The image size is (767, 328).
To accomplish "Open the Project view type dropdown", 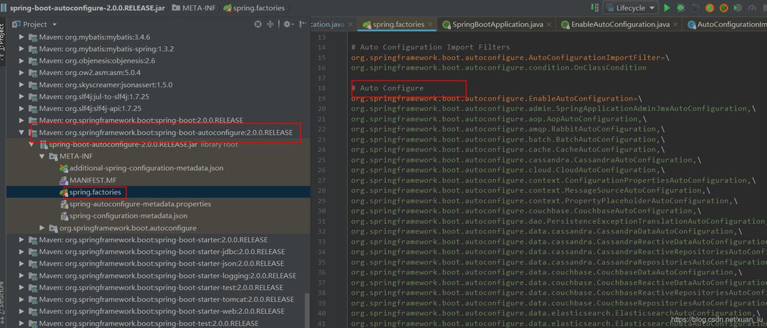I will click(54, 24).
